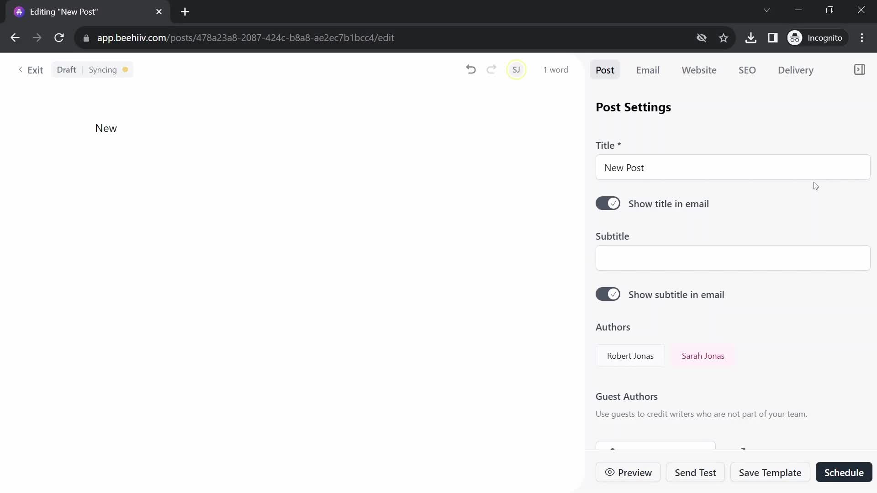The image size is (877, 493).
Task: Click the expand sidebar panel icon
Action: (860, 69)
